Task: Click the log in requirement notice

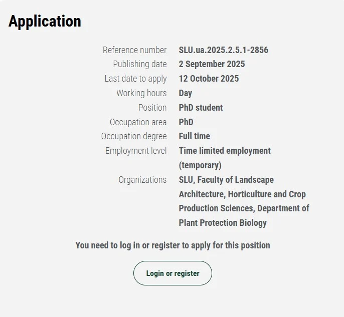Action: click(x=173, y=245)
